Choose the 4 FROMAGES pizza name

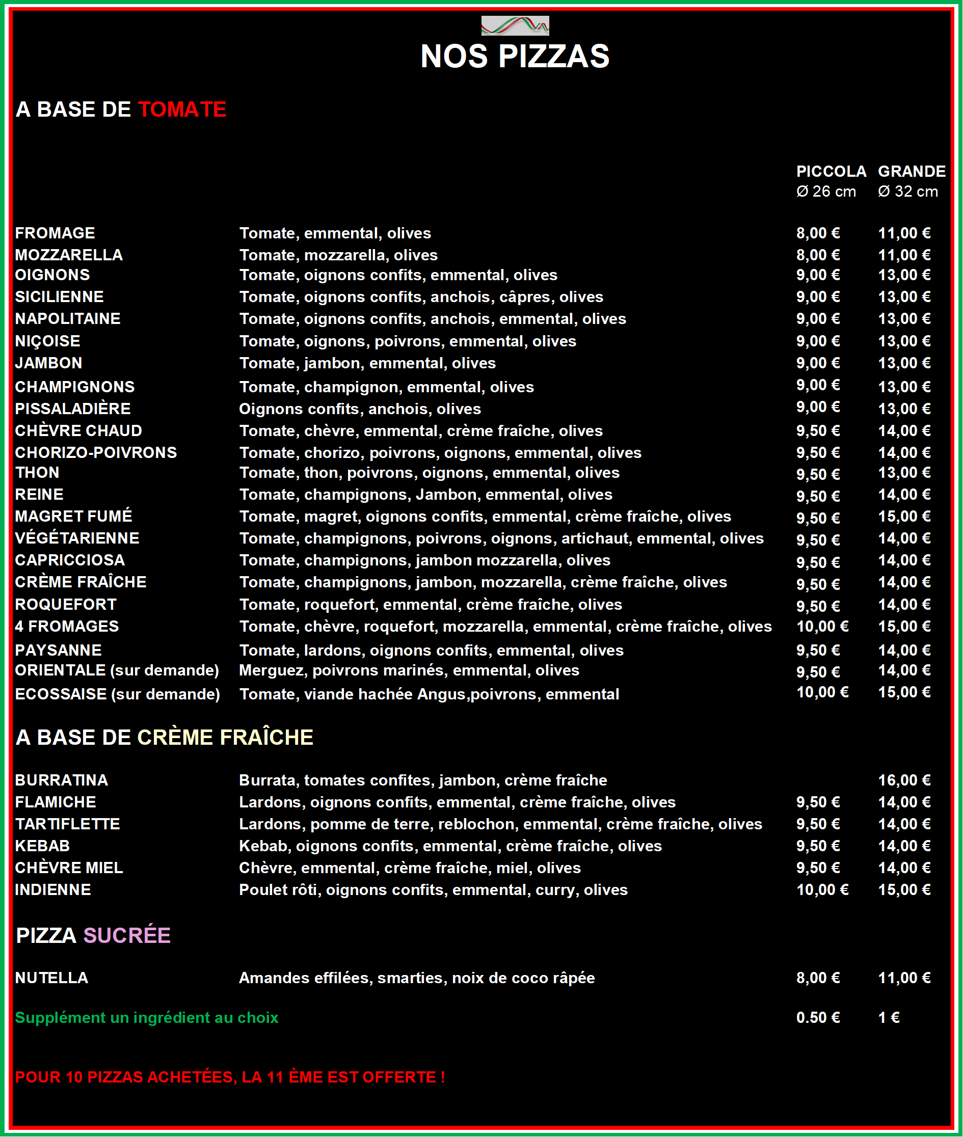(67, 626)
